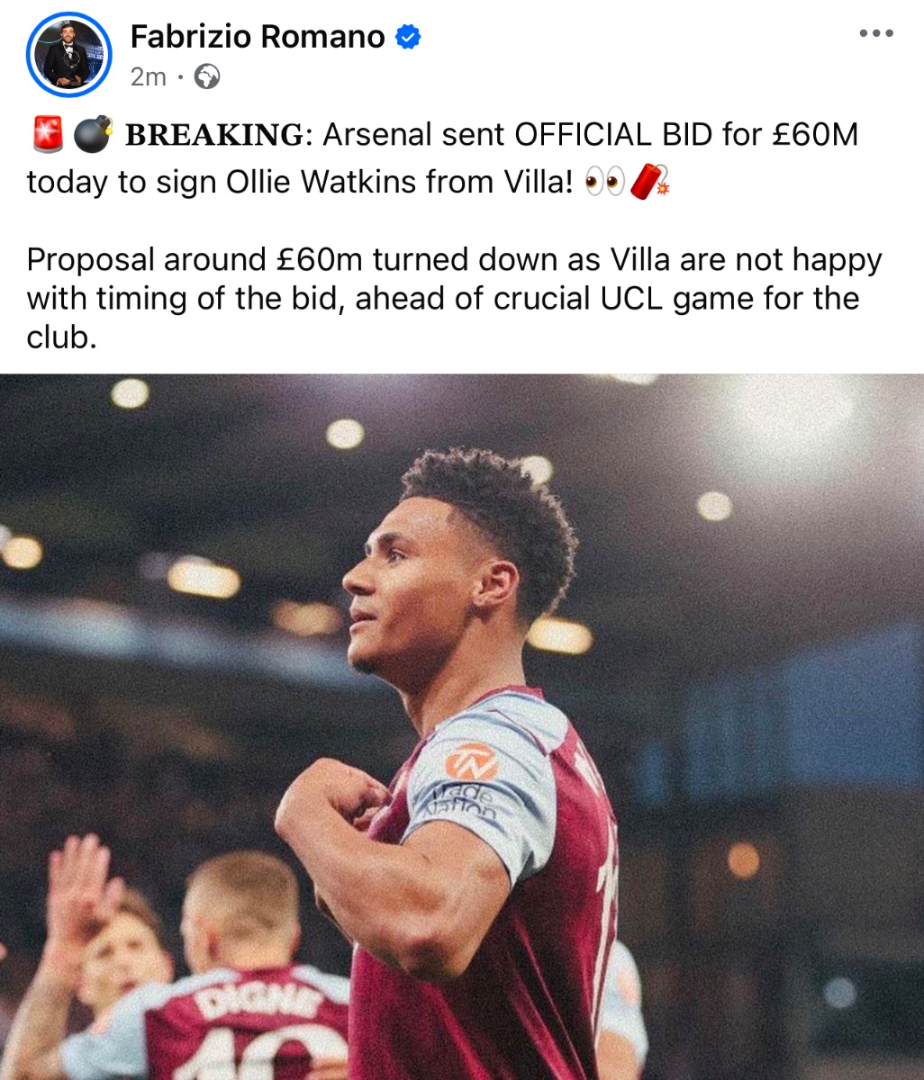Viewport: 924px width, 1080px height.
Task: Click the paragraph starting Proposal around £60m
Action: pos(455,298)
